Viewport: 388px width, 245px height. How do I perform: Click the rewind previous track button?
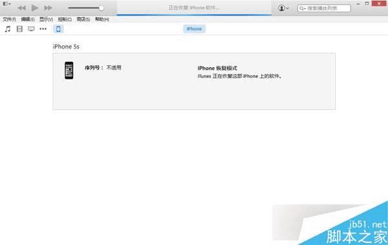(x=22, y=8)
